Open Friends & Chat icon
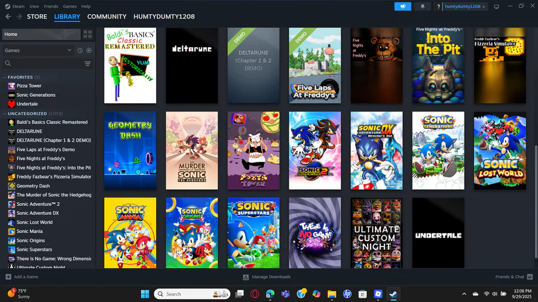This screenshot has height=302, width=538. 530,277
